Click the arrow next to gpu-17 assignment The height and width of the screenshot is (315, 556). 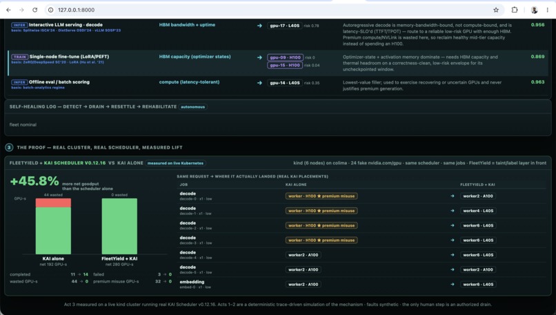(x=259, y=26)
